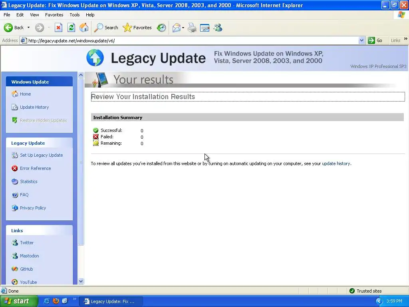Open the Edit menu
Viewport: 409px width, 307px height.
coord(20,15)
